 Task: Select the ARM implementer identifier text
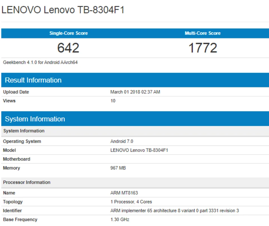tap(175, 211)
